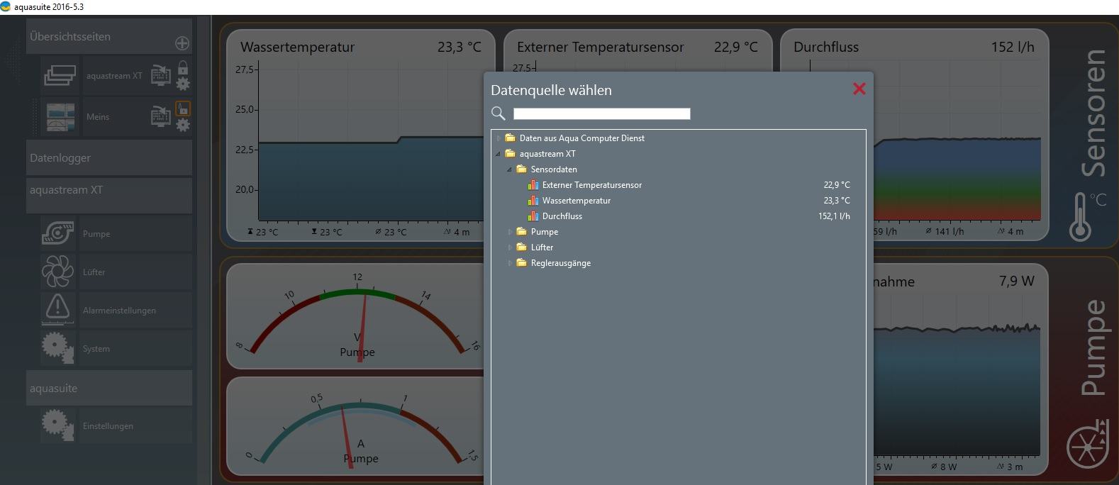Open gear settings for aquastream XT overview page
This screenshot has width=1119, height=485.
click(x=183, y=84)
